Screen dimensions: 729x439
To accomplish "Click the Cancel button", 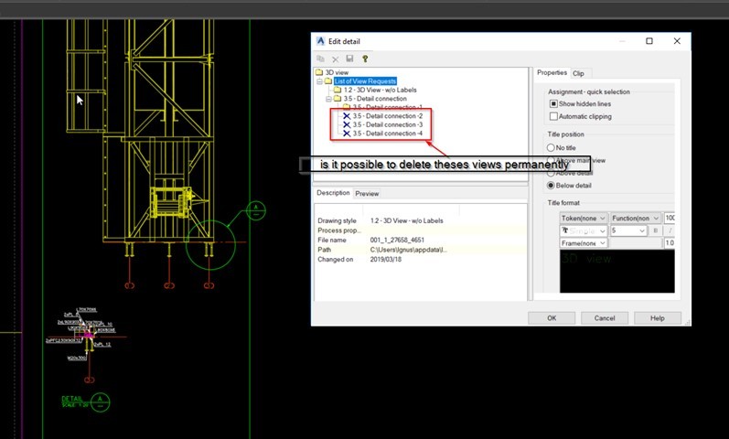I will 605,318.
